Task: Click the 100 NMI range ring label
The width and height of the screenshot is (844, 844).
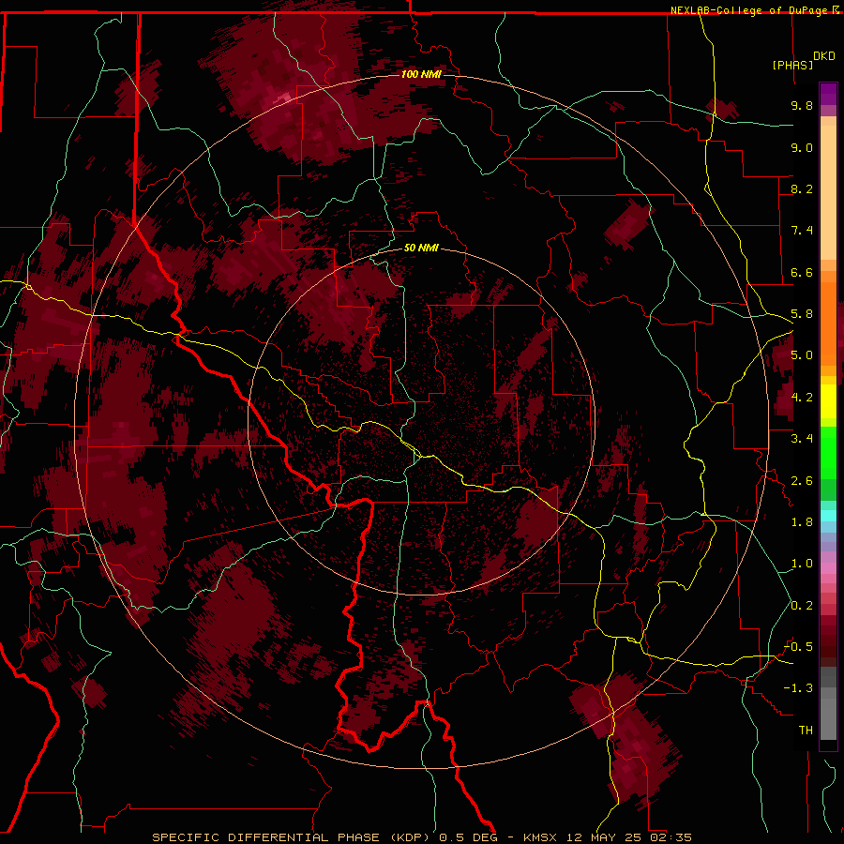Action: coord(421,74)
